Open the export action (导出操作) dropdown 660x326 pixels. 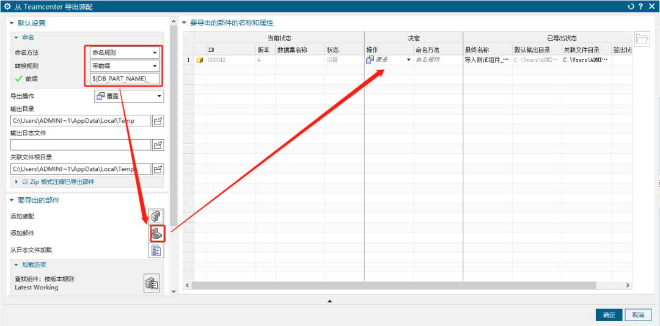coord(129,96)
